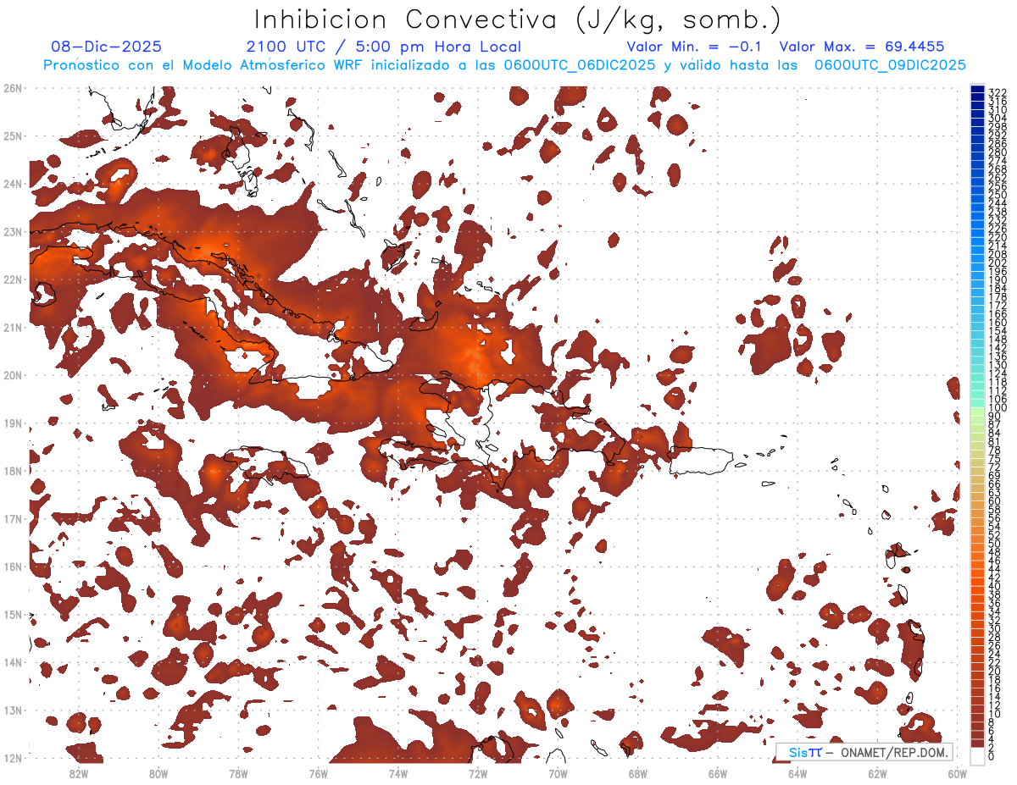Click the '82W' longitude axis label

(79, 773)
